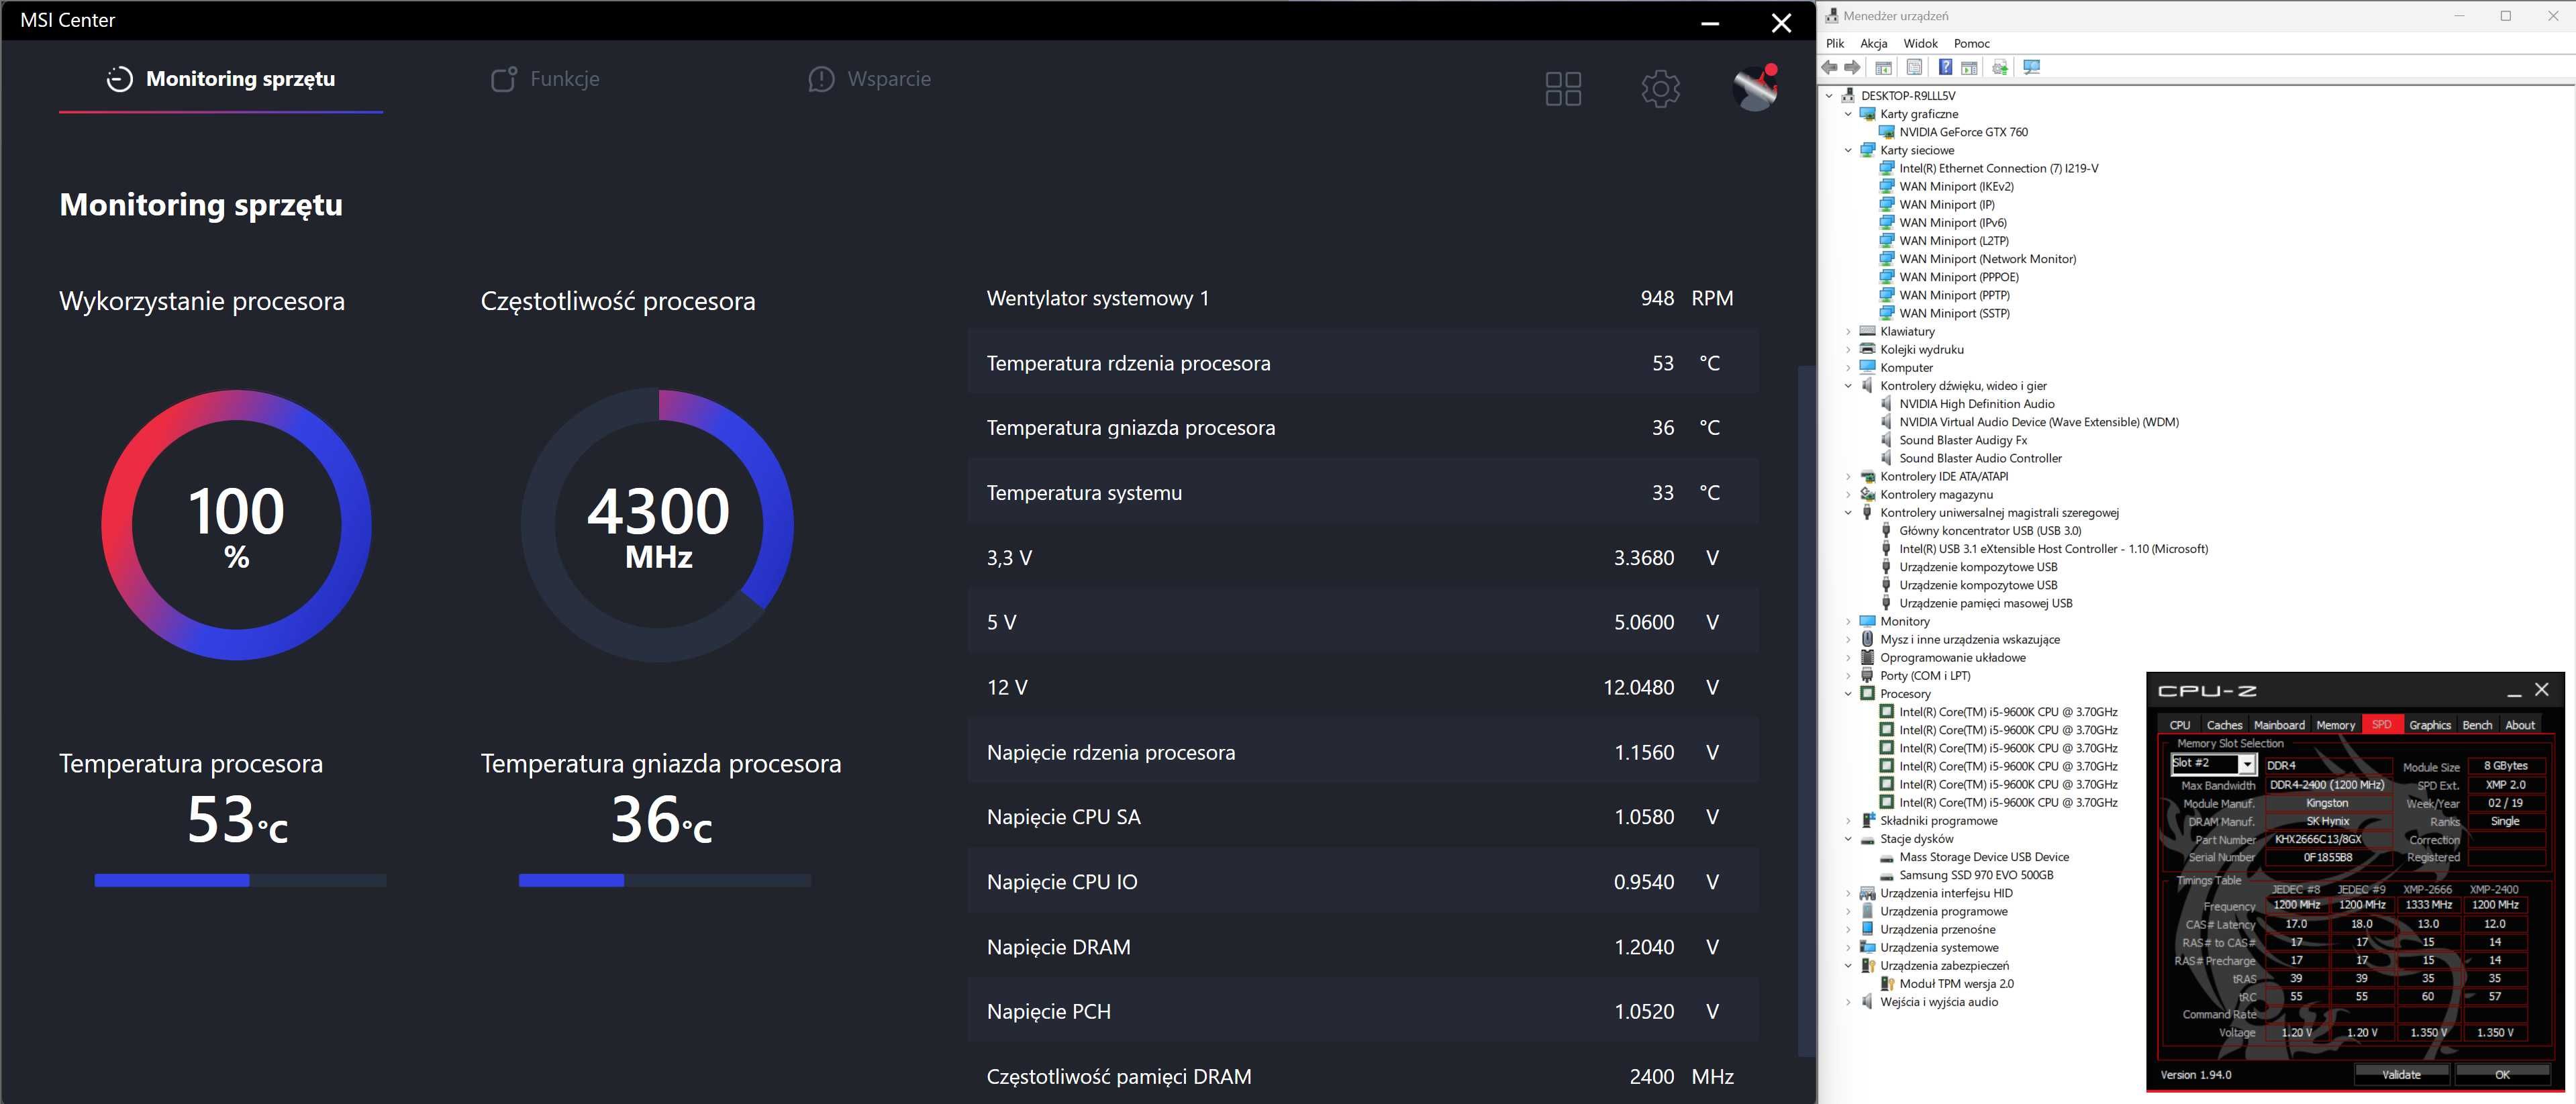Viewport: 2576px width, 1104px height.
Task: Toggle the console tree pane toolbar icon
Action: 1883,67
